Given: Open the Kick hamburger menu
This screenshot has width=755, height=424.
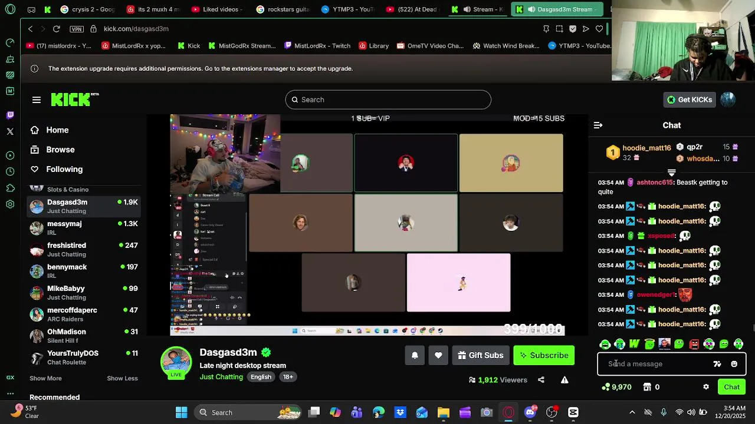Looking at the screenshot, I should tap(37, 100).
